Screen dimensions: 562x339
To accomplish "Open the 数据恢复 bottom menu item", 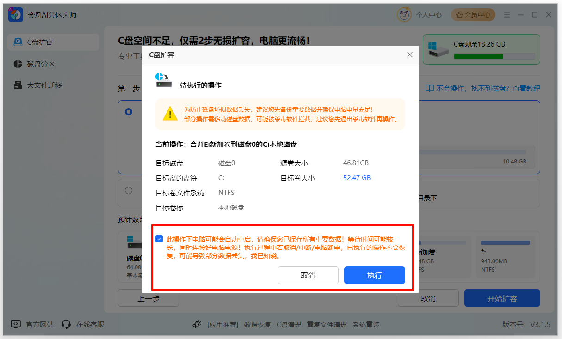I will (258, 324).
